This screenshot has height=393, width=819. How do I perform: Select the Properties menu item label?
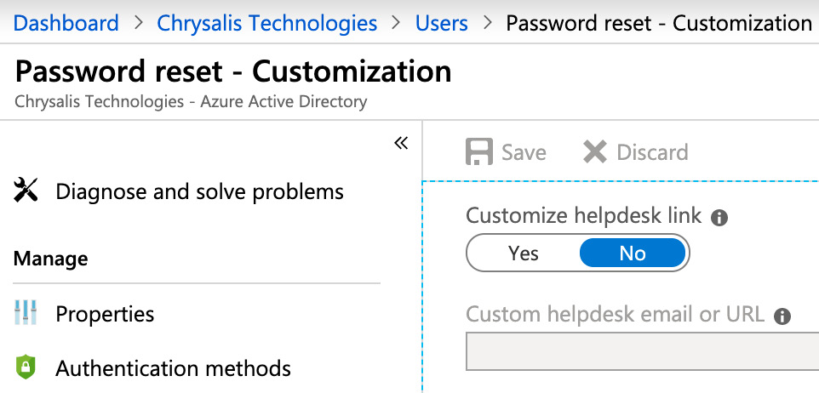click(x=105, y=314)
